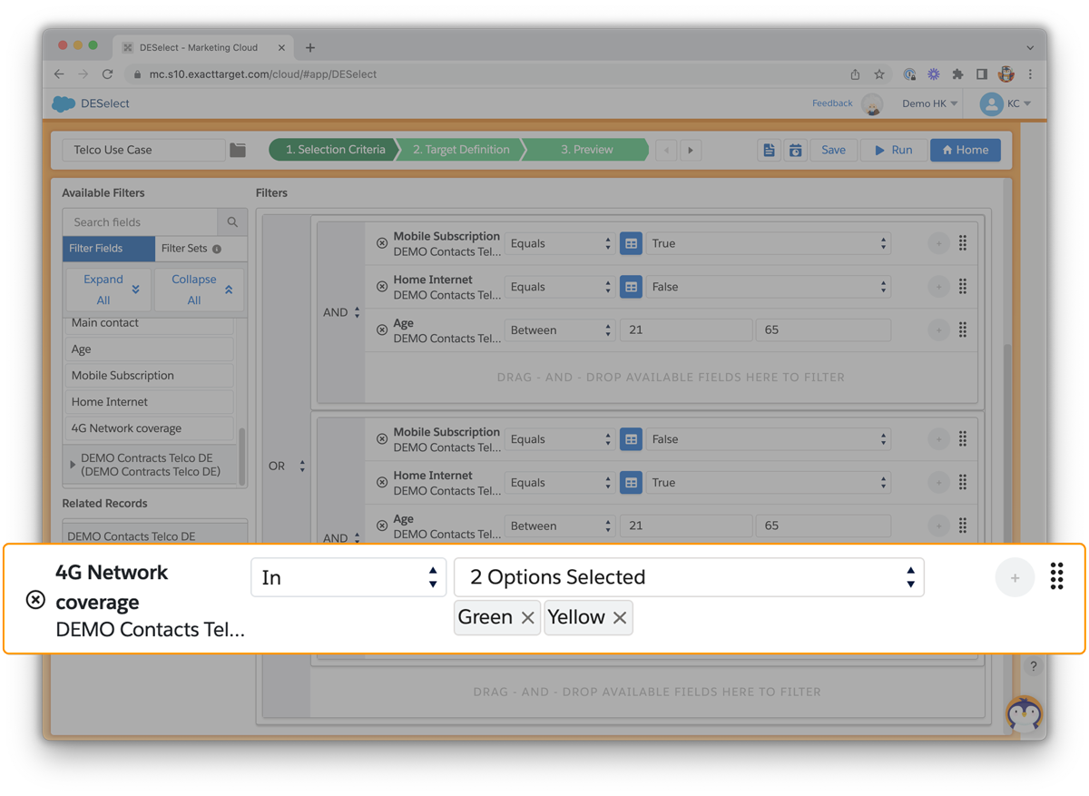Remove the Green option tag
This screenshot has width=1089, height=796.
527,618
